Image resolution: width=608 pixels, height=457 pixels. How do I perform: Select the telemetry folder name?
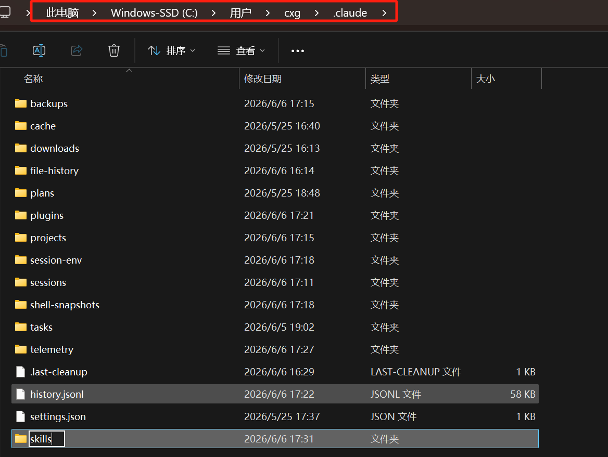tap(52, 350)
